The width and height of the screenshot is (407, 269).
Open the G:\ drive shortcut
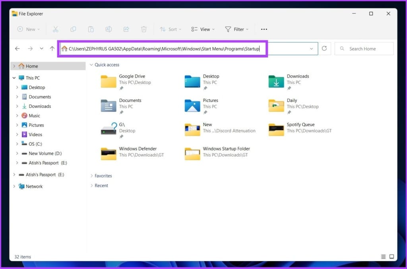(118, 130)
